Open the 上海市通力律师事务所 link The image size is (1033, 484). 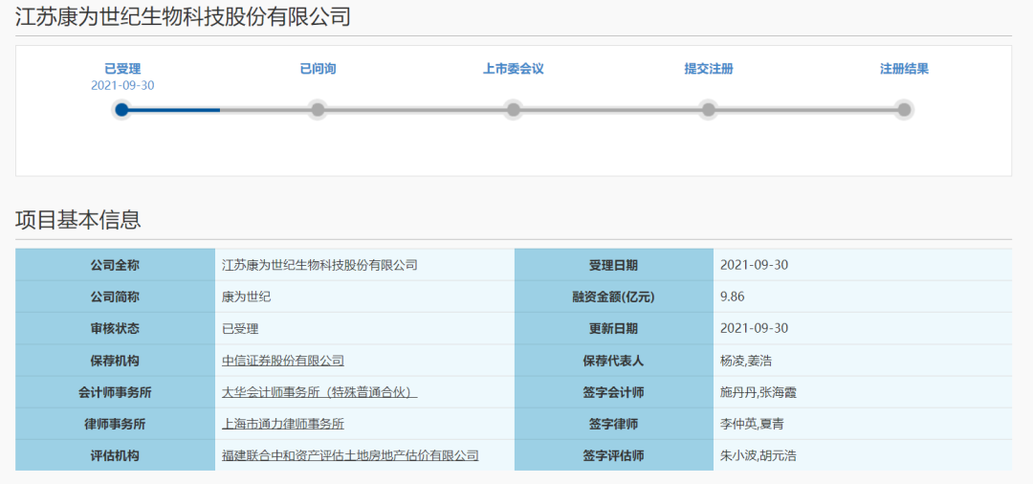pyautogui.click(x=283, y=424)
